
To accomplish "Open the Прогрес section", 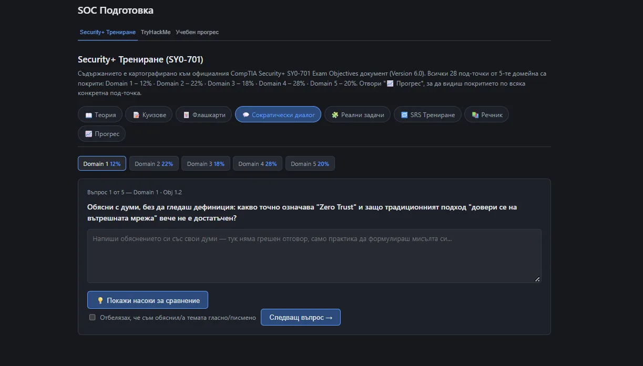I will tap(101, 133).
